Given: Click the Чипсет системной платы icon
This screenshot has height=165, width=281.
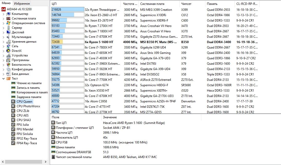Looking at the screenshot, I should [x=53, y=157].
